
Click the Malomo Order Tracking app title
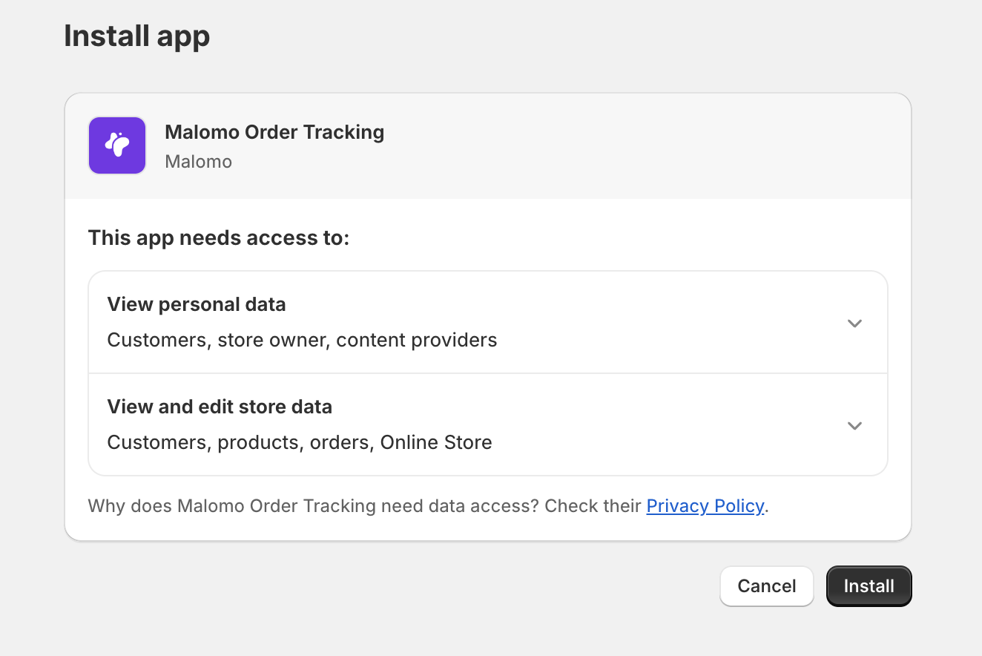(274, 132)
